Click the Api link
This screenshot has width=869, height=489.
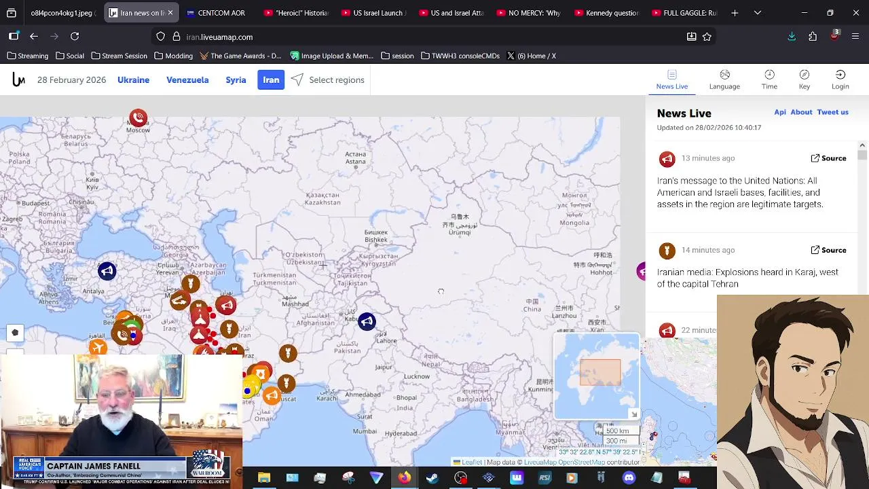(x=780, y=112)
